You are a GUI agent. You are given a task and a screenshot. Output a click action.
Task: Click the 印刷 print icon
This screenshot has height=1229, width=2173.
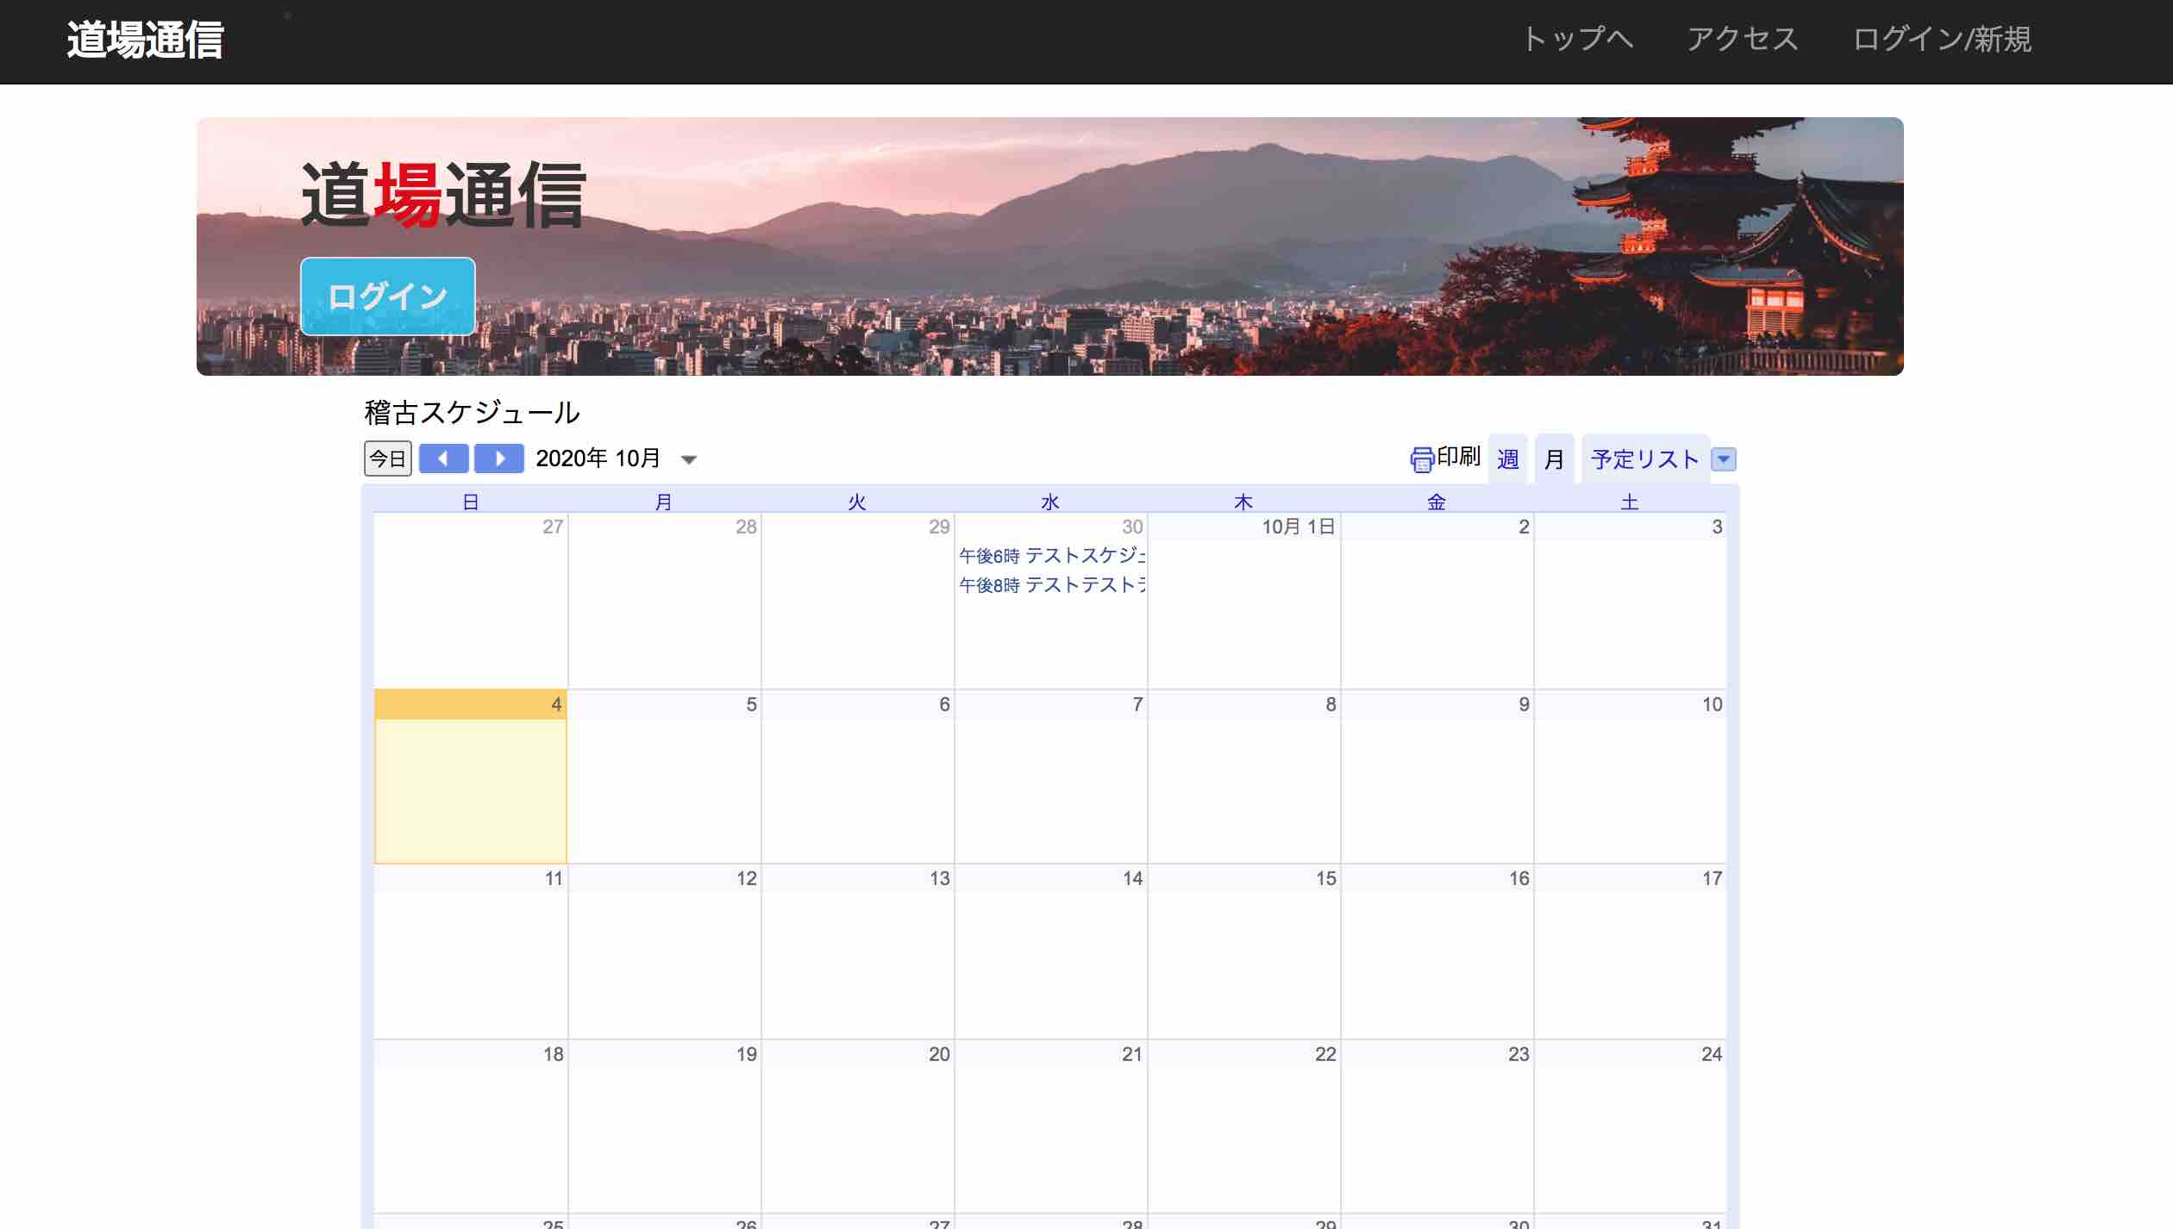click(1422, 458)
